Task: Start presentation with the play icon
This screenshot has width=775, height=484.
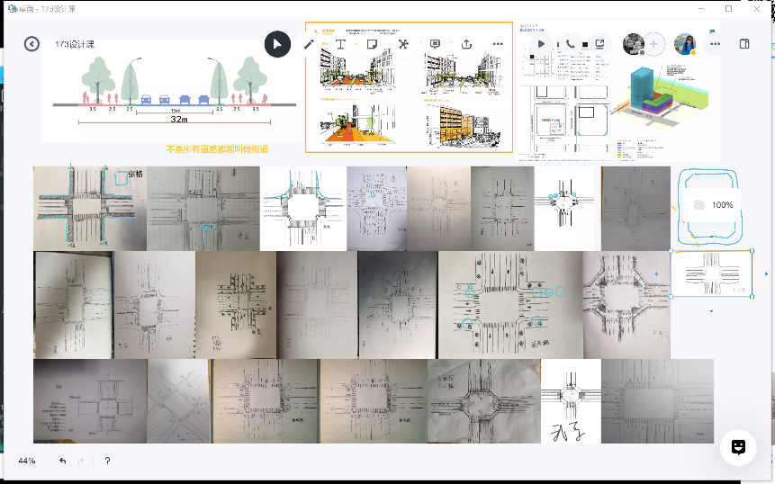Action: pyautogui.click(x=541, y=43)
